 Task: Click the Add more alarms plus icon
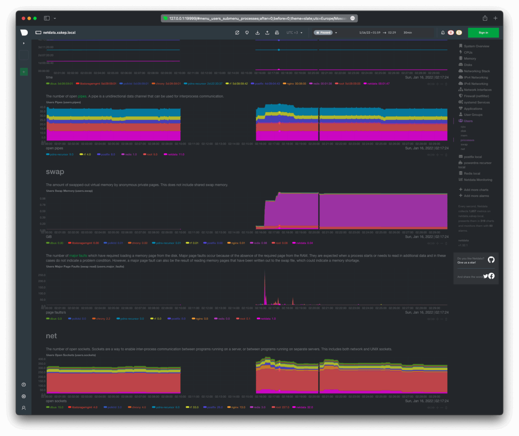461,196
